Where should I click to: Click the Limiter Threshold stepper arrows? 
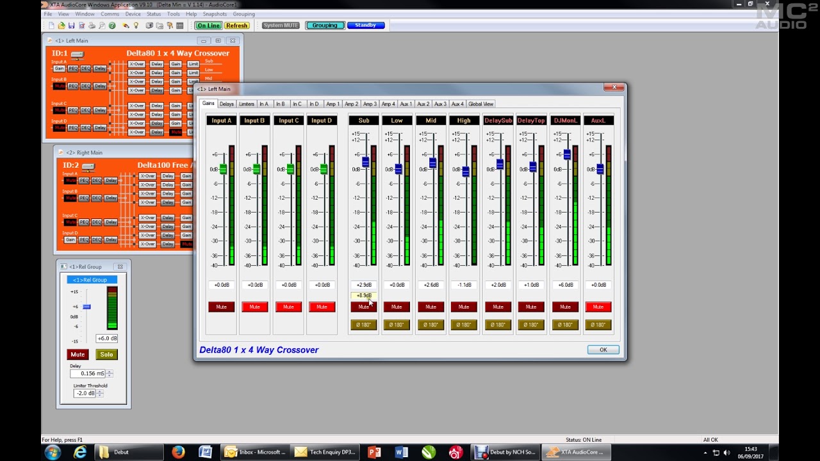tap(99, 394)
